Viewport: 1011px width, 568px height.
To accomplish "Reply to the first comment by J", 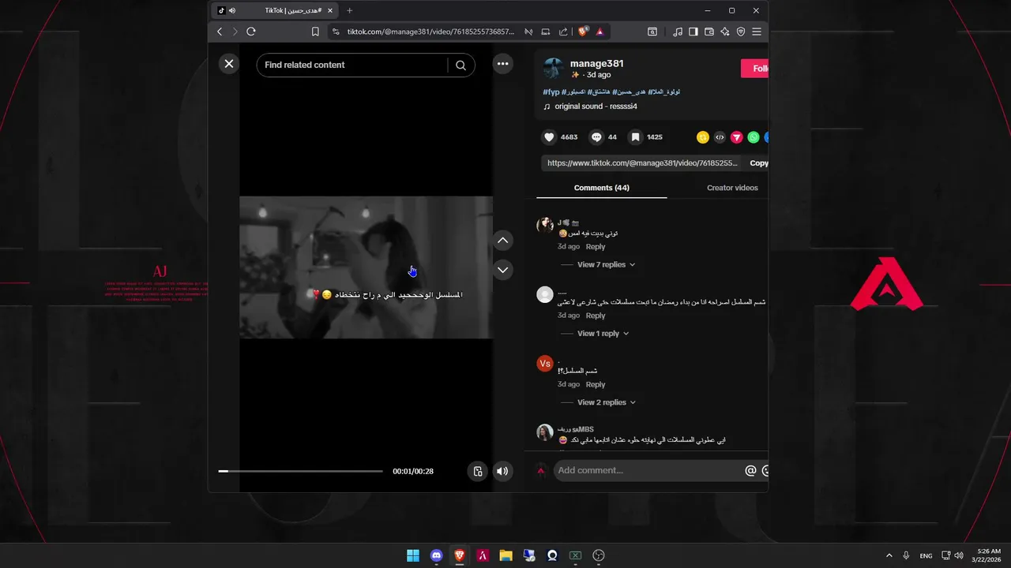I will point(596,247).
